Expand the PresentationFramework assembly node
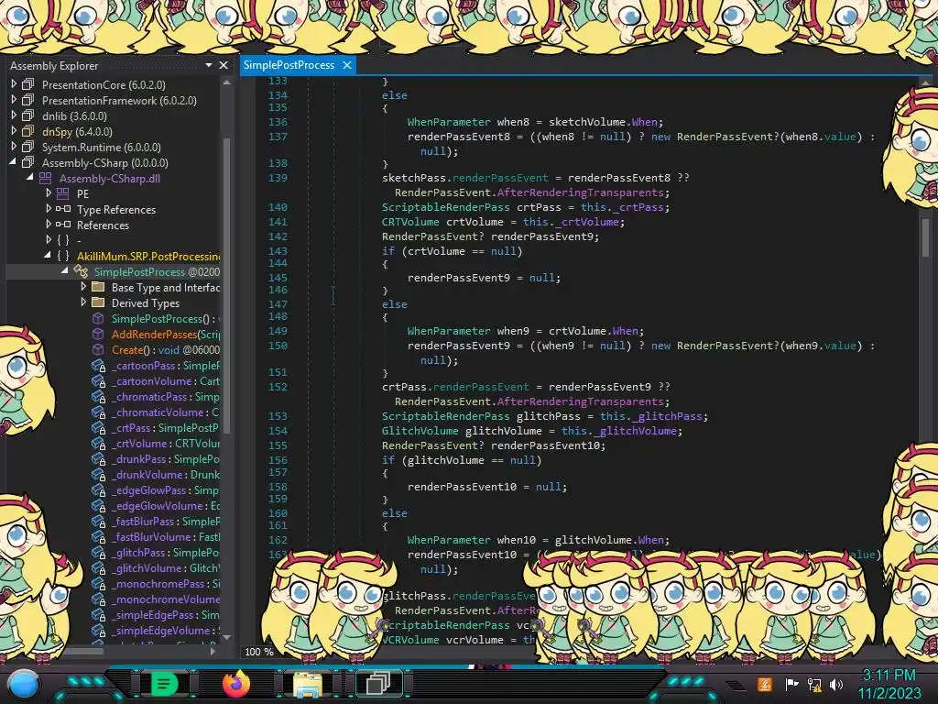Viewport: 938px width, 704px height. point(14,100)
